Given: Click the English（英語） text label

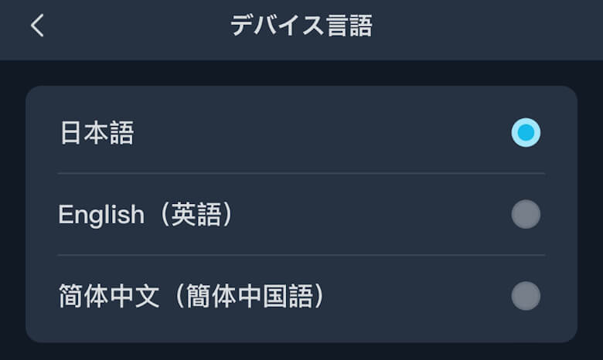Looking at the screenshot, I should (x=145, y=215).
